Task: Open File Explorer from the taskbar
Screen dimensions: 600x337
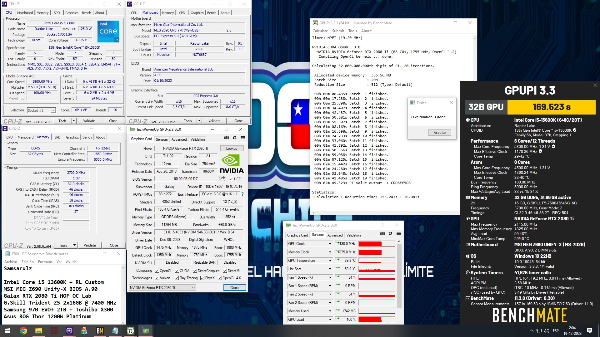Action: click(x=38, y=331)
